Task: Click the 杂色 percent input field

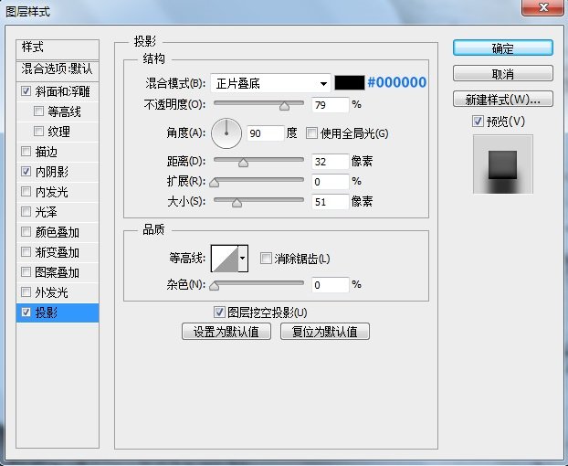Action: click(x=331, y=285)
